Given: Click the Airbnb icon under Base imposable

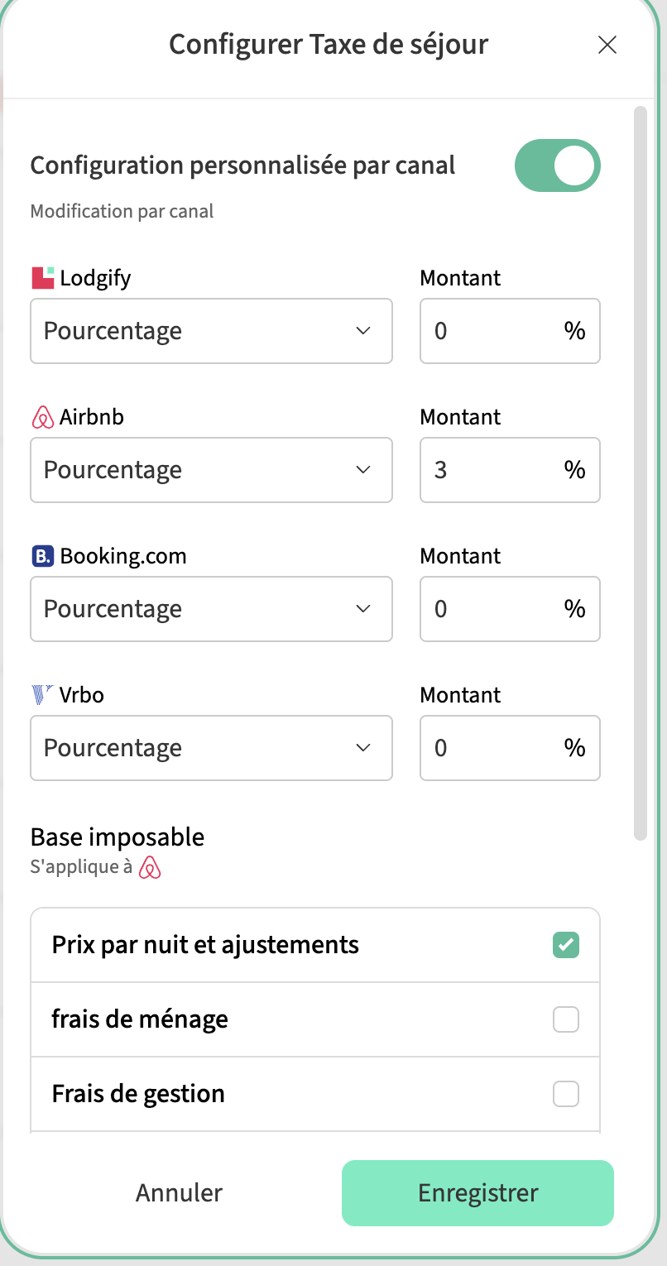Looking at the screenshot, I should (x=150, y=869).
